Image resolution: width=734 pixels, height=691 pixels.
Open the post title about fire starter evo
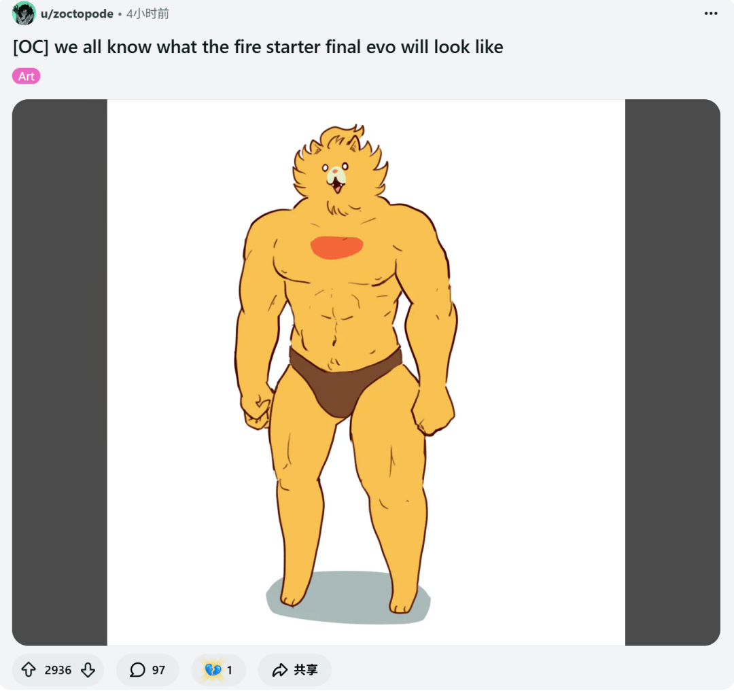(258, 48)
